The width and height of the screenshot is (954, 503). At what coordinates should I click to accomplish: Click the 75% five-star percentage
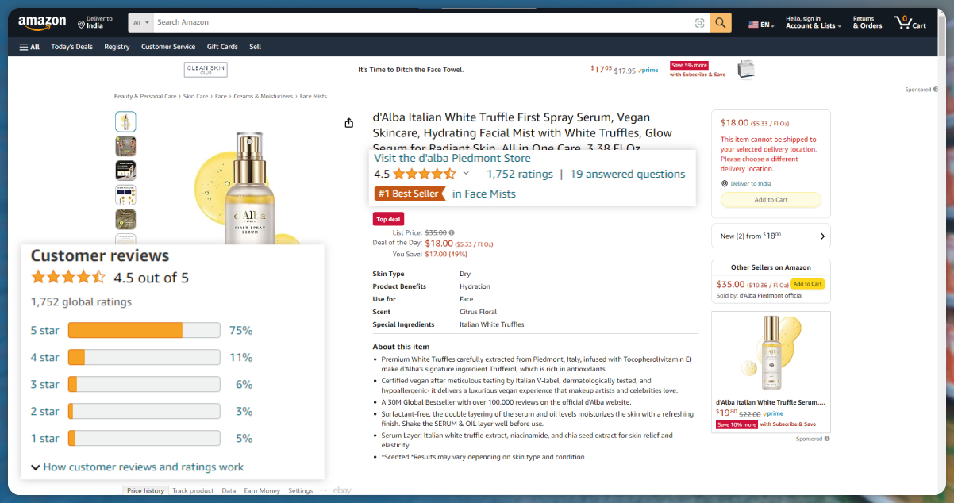pyautogui.click(x=241, y=330)
